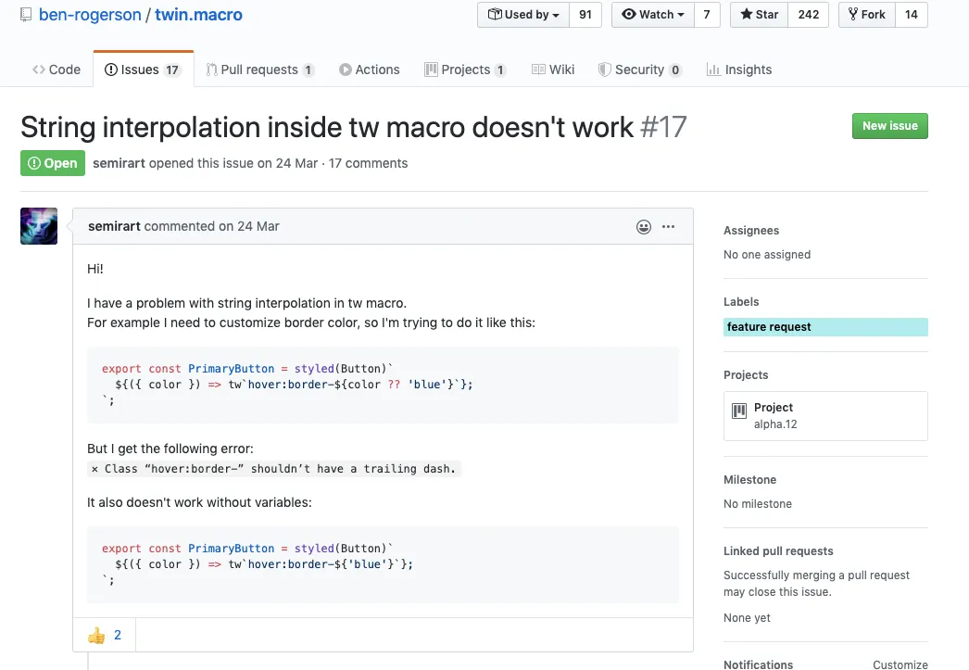Click Customize notifications link
The width and height of the screenshot is (969, 670).
900,664
